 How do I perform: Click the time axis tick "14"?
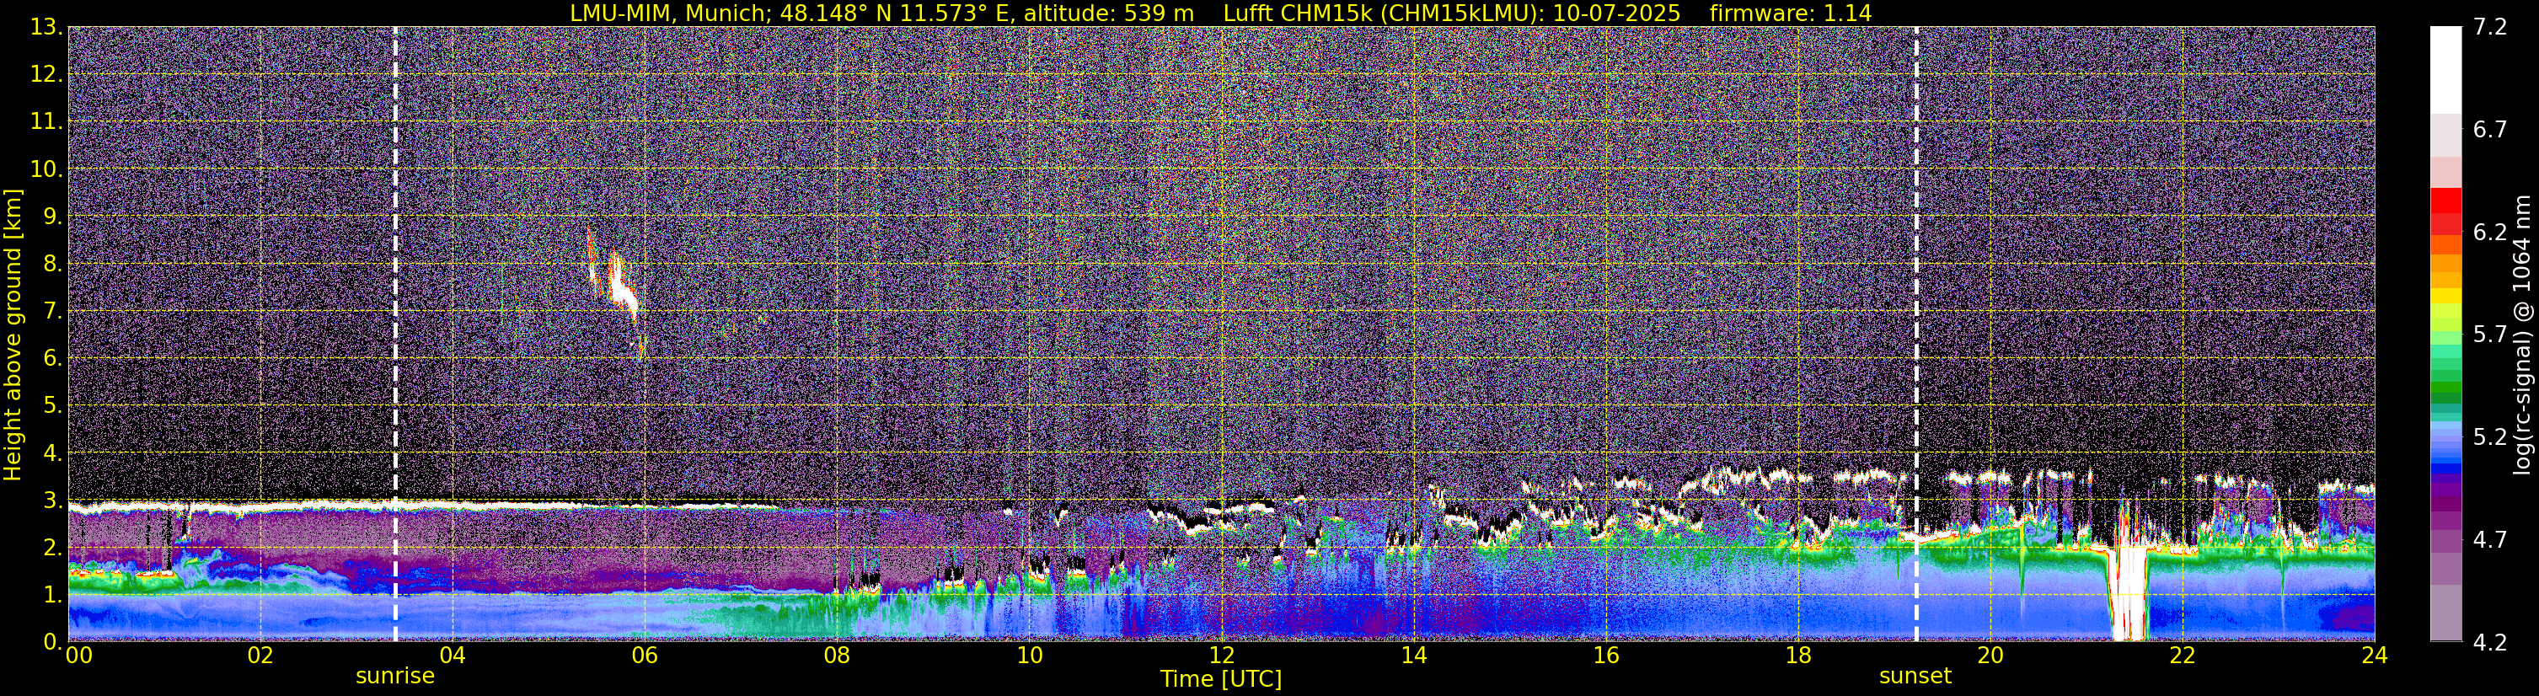[x=1413, y=656]
